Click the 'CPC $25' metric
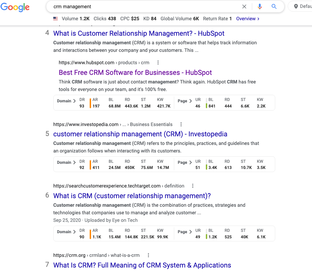The image size is (312, 272). pyautogui.click(x=130, y=19)
